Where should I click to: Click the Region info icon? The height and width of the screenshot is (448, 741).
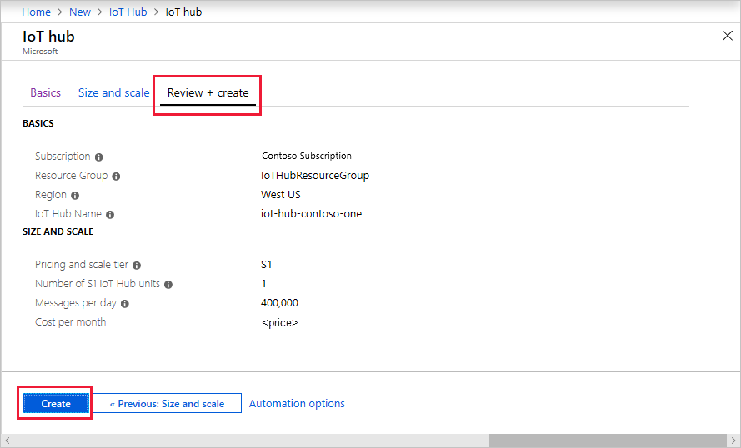click(x=75, y=196)
